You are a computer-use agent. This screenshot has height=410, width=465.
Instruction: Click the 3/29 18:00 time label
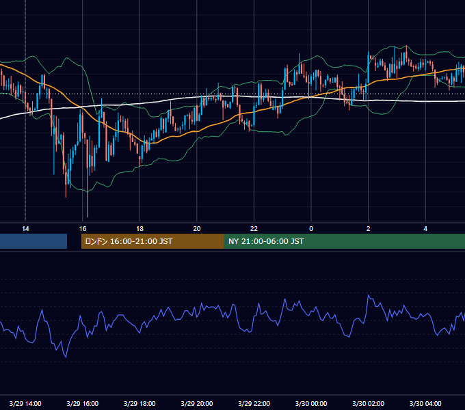139,403
